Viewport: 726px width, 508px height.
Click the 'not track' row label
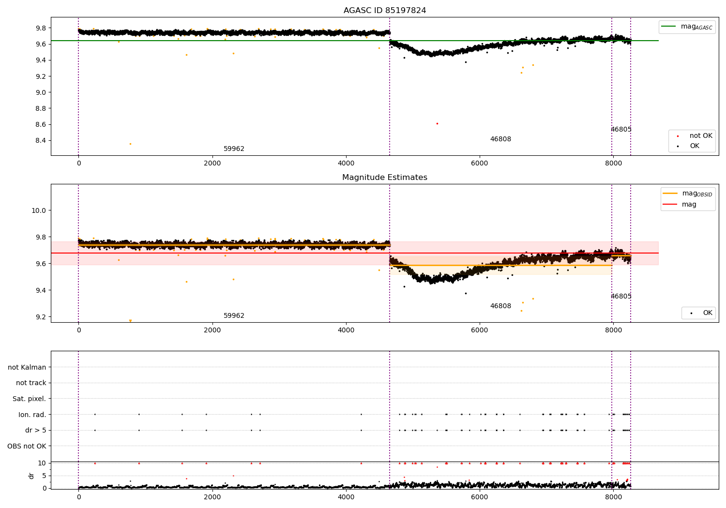pos(31,383)
